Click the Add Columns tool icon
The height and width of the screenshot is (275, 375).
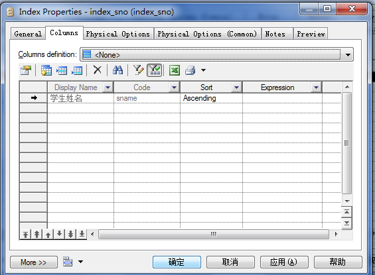click(x=46, y=70)
